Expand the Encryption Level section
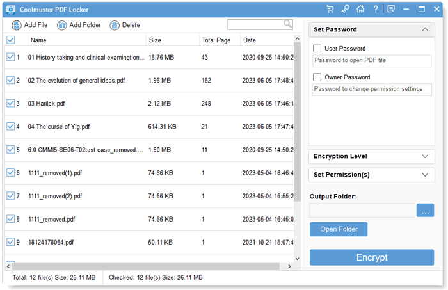Screen dimensions: 448x290 (x=371, y=156)
